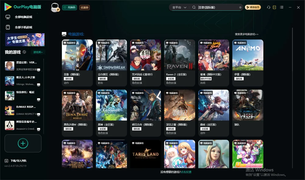305x180 pixels.
Task: Open the 兑换码 redeem code button
Action: 70,8
